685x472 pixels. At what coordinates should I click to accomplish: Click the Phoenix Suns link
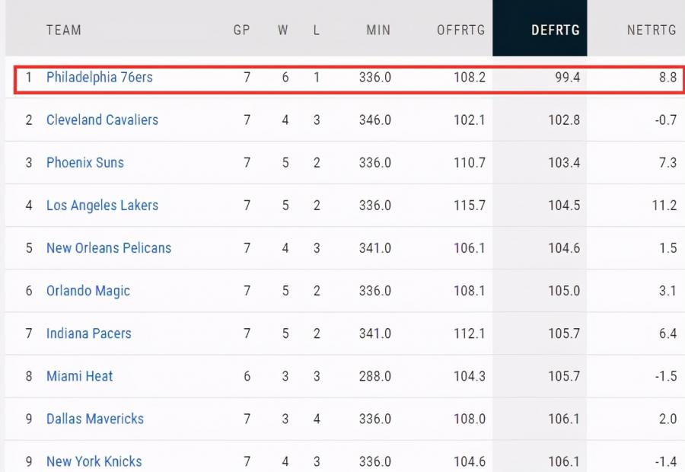click(x=84, y=162)
